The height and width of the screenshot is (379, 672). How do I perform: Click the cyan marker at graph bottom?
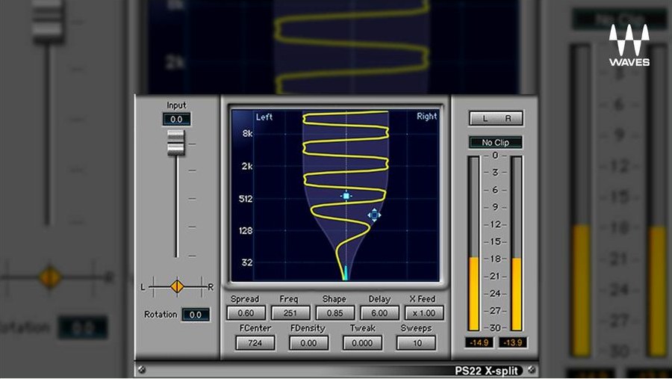tap(346, 273)
